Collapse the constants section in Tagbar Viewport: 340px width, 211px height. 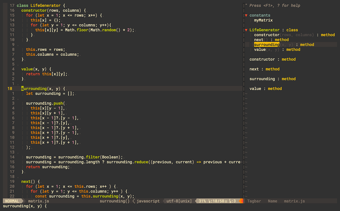coord(246,15)
